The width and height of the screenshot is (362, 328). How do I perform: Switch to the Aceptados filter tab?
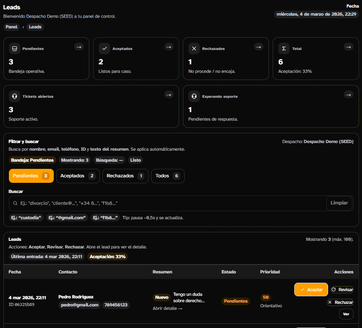(x=78, y=176)
